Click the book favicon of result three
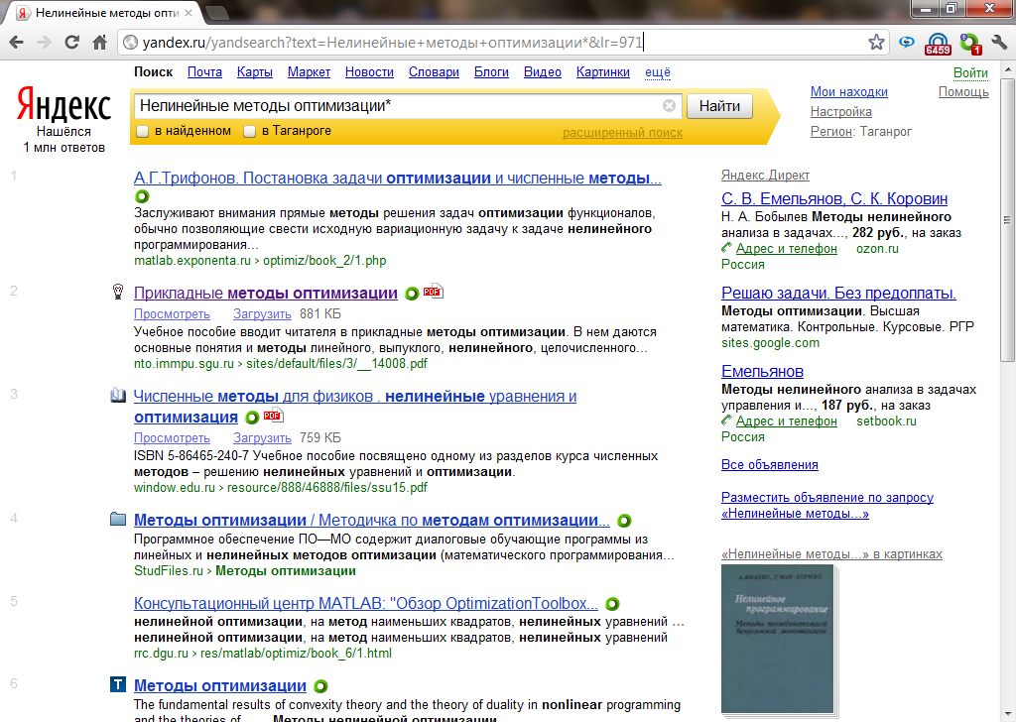 (x=118, y=396)
